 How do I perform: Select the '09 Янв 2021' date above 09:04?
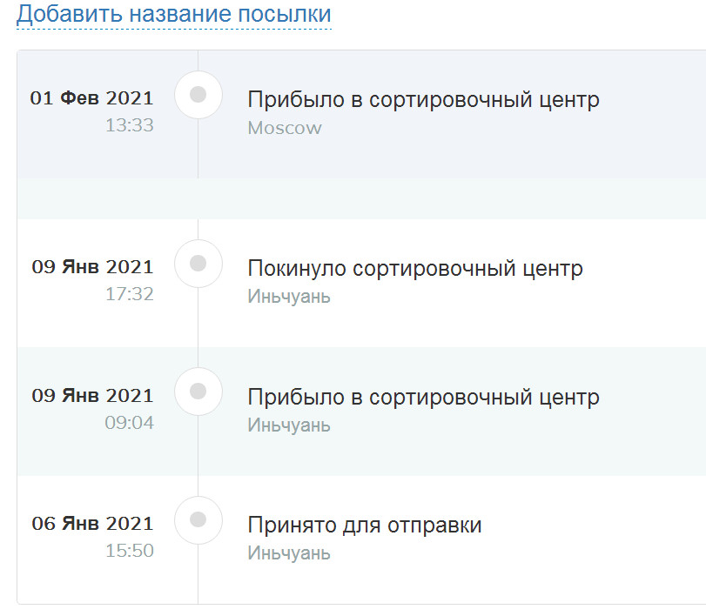[x=92, y=396]
